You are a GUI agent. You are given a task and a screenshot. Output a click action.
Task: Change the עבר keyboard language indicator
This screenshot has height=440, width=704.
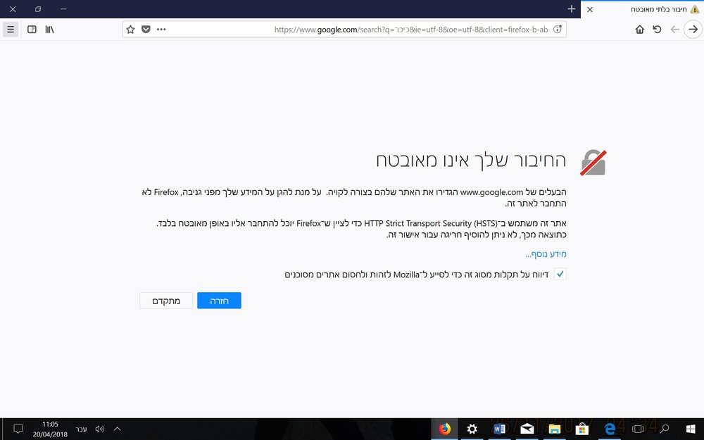(81, 429)
